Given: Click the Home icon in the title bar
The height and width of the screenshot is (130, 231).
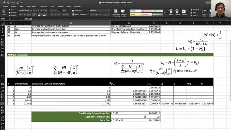Looking at the screenshot, I should click(4, 3).
